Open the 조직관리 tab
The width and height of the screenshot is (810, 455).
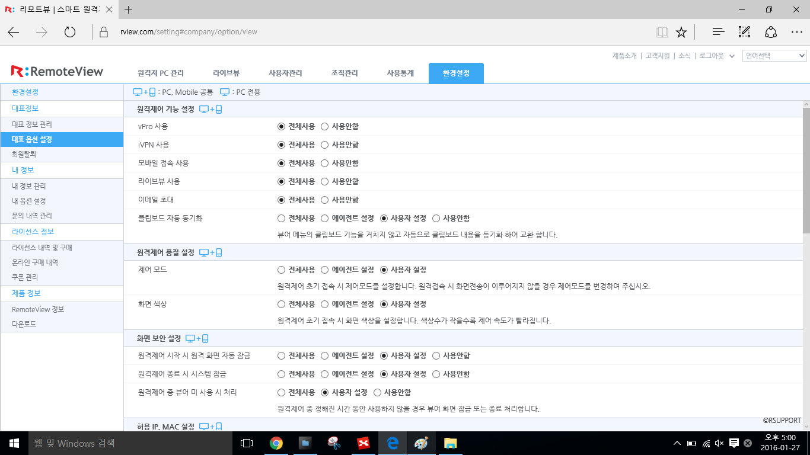pyautogui.click(x=345, y=73)
